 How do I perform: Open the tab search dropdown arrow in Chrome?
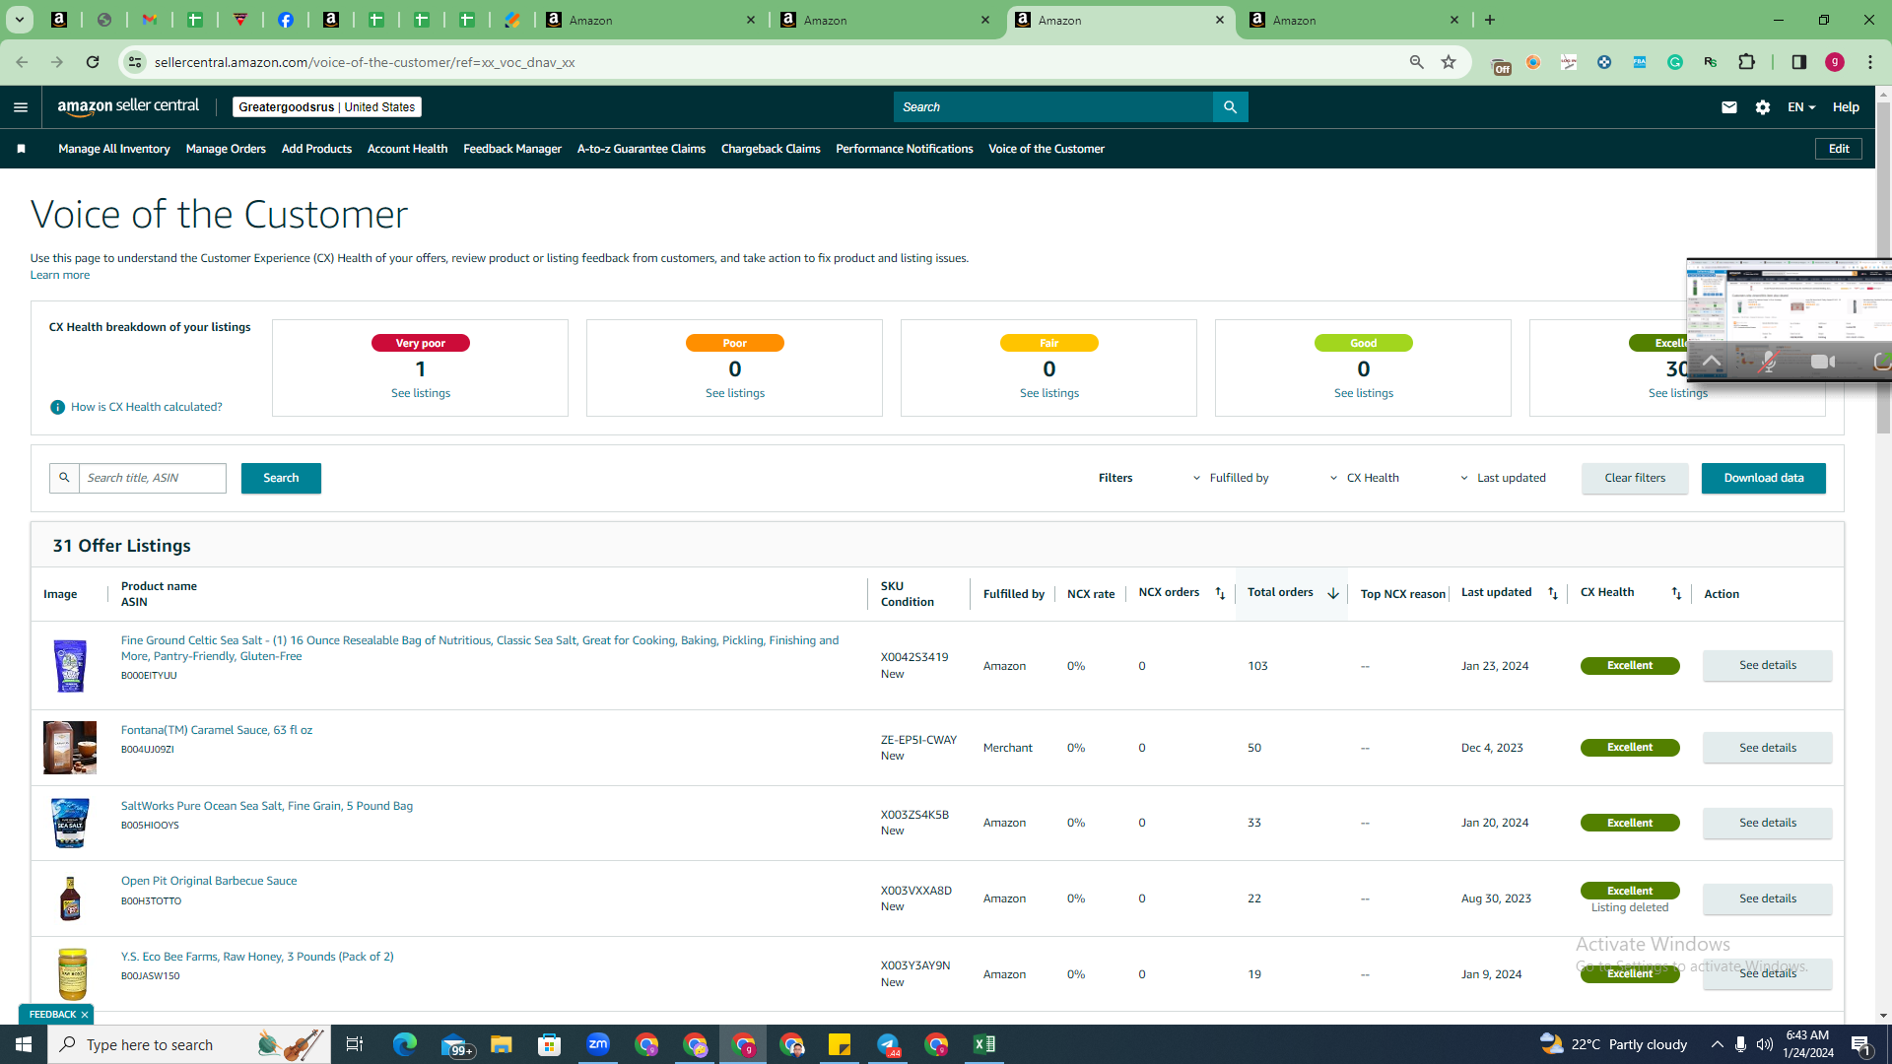(x=20, y=20)
